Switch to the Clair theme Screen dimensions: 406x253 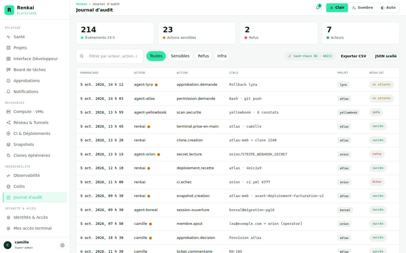click(x=337, y=8)
